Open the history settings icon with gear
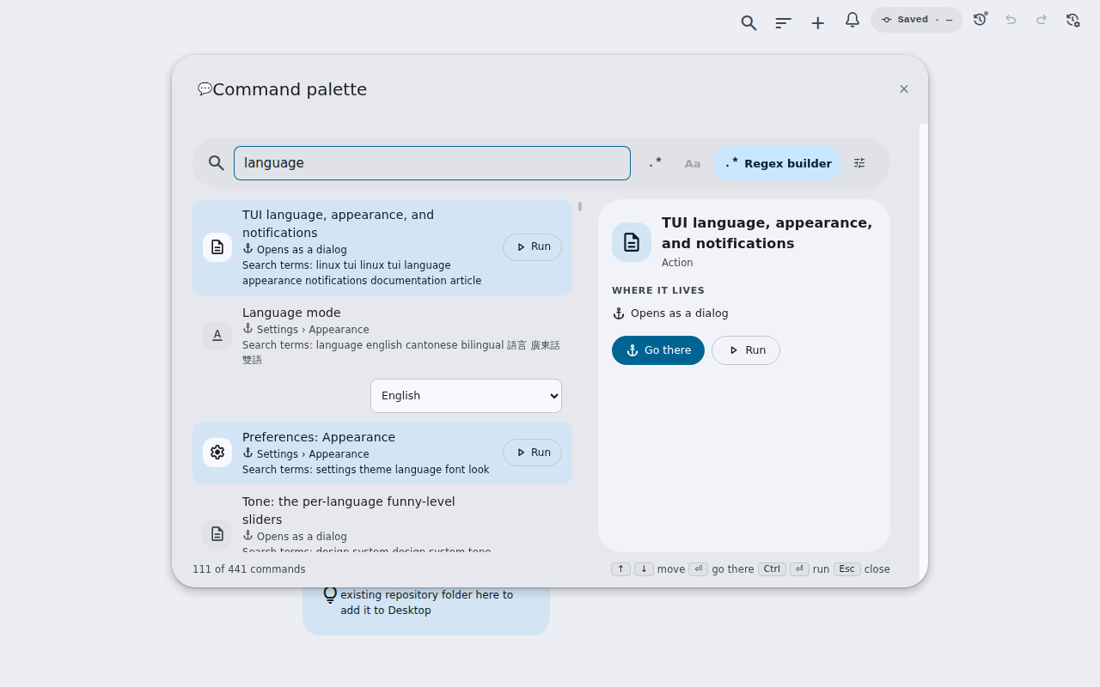The image size is (1100, 687). pos(1072,19)
